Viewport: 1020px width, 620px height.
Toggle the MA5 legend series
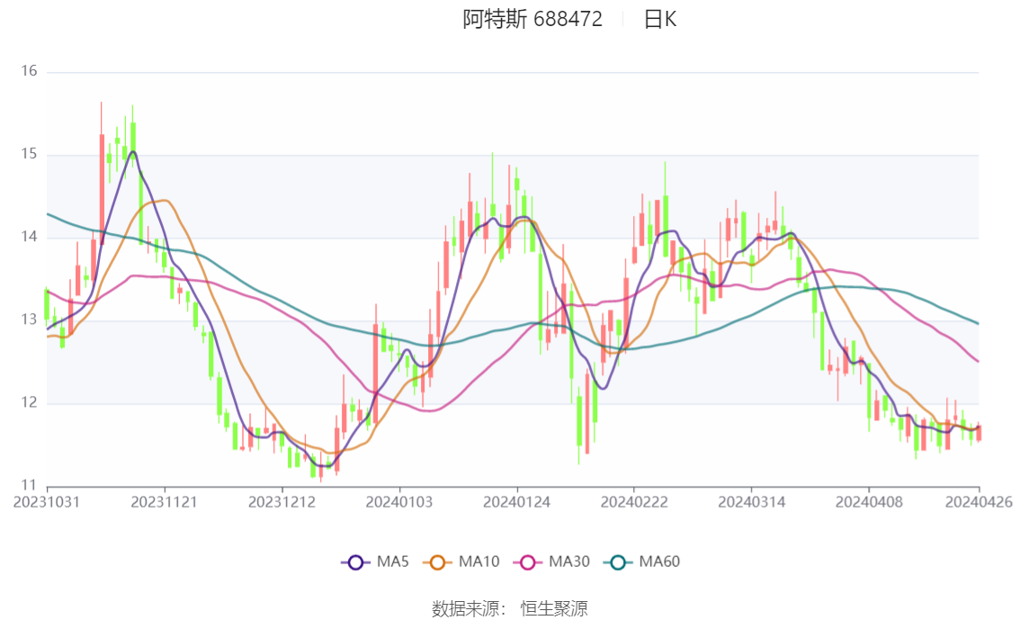[x=375, y=562]
